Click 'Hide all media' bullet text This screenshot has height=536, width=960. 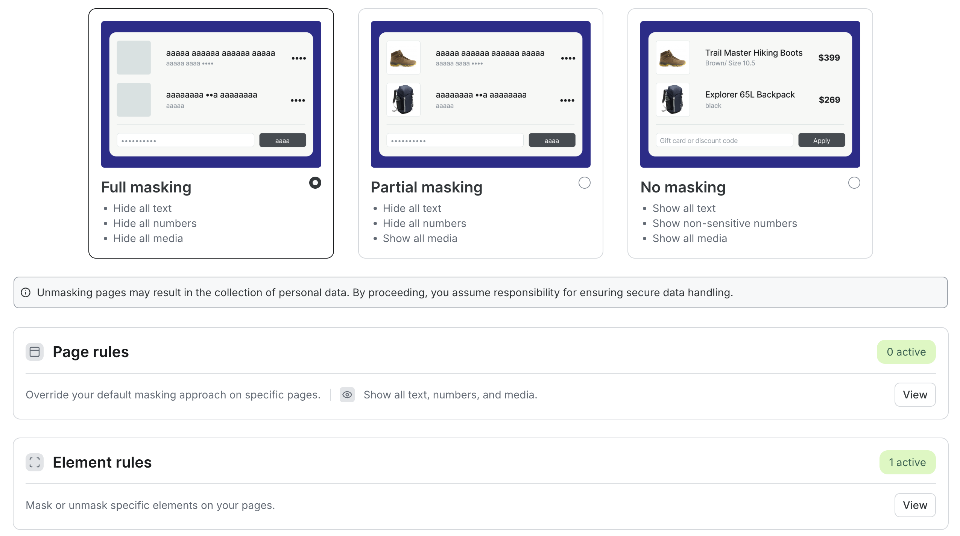(x=148, y=238)
